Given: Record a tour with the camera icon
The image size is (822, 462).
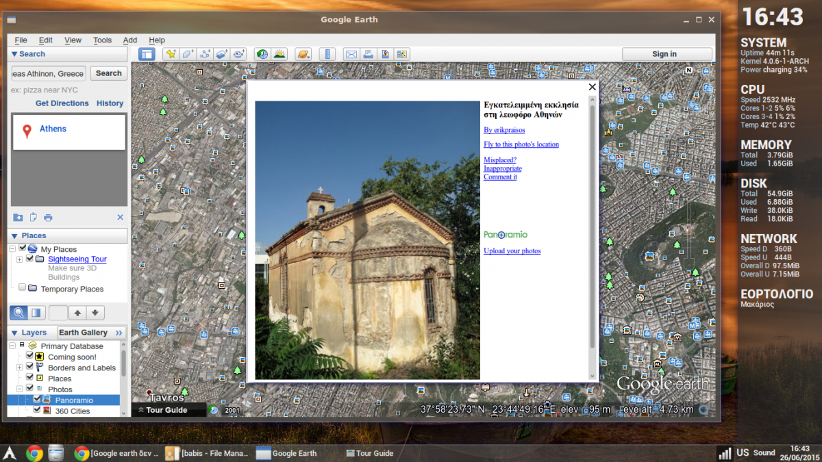Looking at the screenshot, I should pyautogui.click(x=238, y=54).
